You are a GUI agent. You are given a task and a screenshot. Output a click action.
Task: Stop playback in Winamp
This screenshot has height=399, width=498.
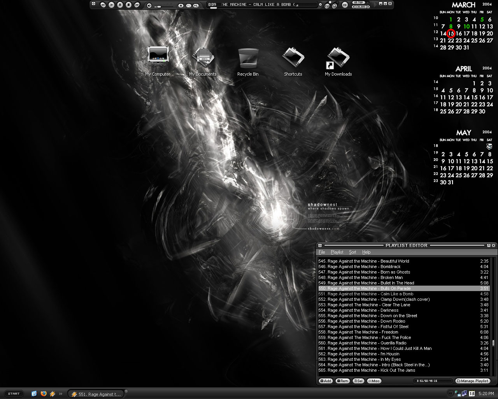tap(128, 5)
